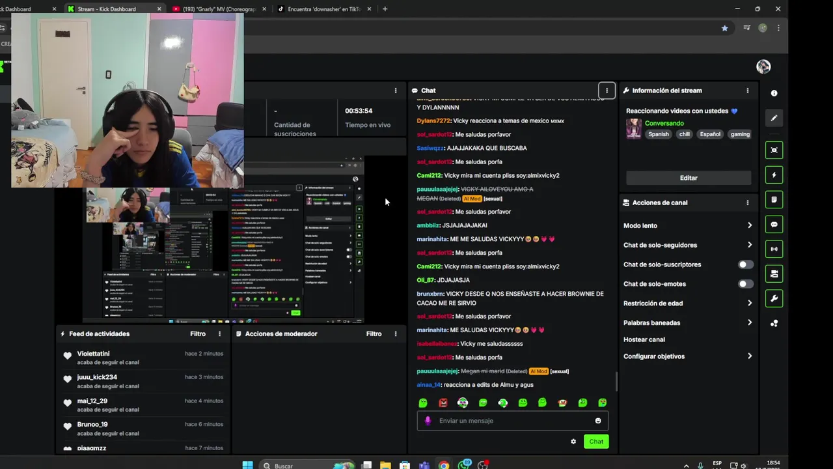This screenshot has width=833, height=469.
Task: Open Acciones de canal three-dot menu
Action: (x=747, y=203)
